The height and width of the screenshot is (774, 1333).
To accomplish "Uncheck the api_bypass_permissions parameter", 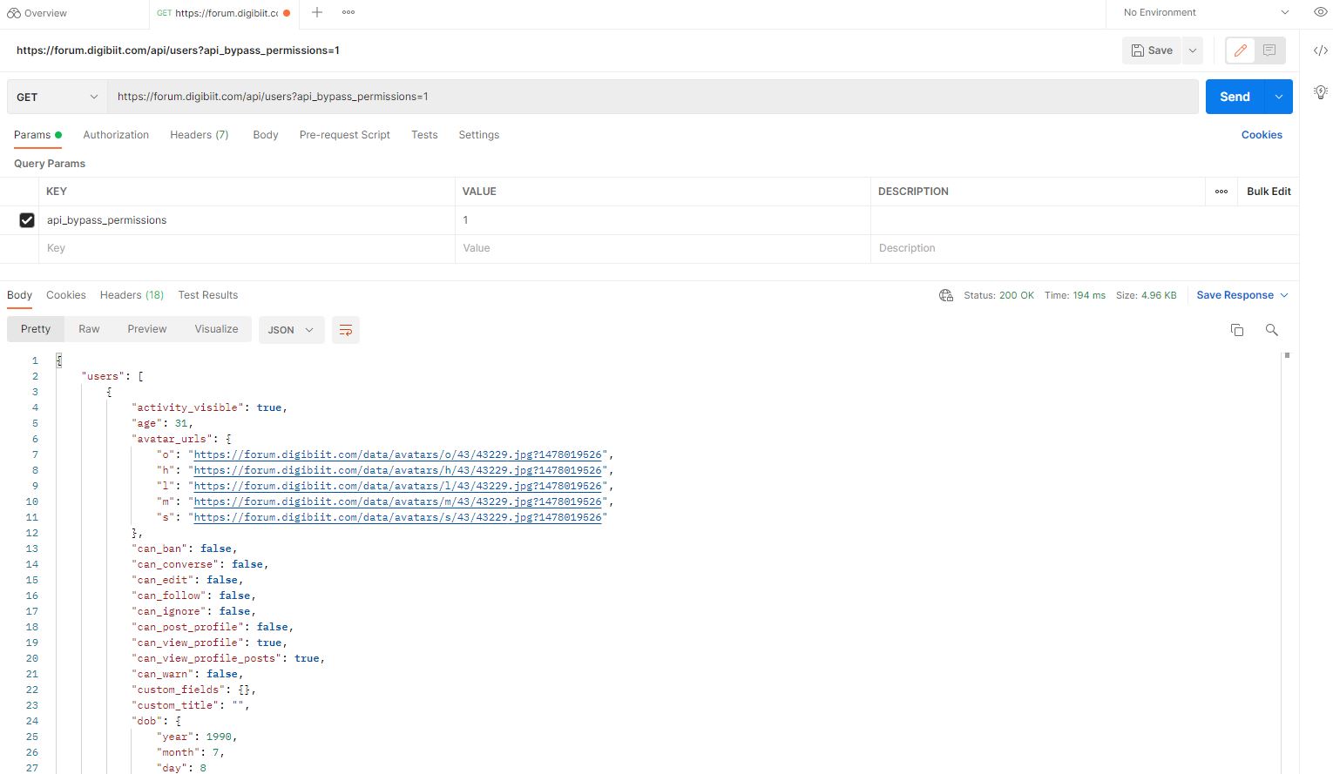I will [27, 220].
